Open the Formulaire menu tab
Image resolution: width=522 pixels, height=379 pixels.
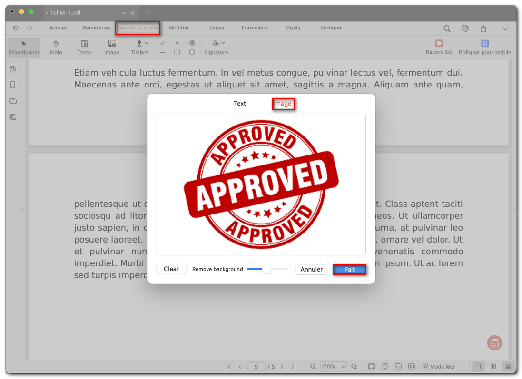255,28
